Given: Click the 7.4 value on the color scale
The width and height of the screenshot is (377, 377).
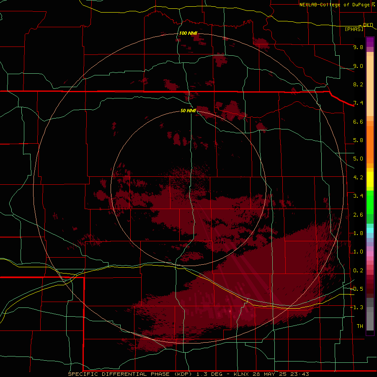Looking at the screenshot, I should [x=358, y=103].
